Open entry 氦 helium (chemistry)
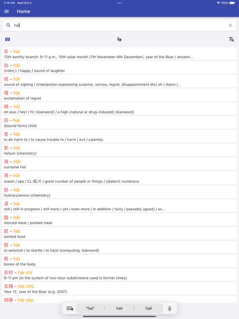239x319 pixels. point(119,150)
